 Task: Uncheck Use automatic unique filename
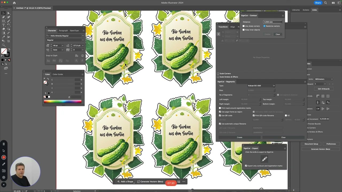(x=220, y=124)
